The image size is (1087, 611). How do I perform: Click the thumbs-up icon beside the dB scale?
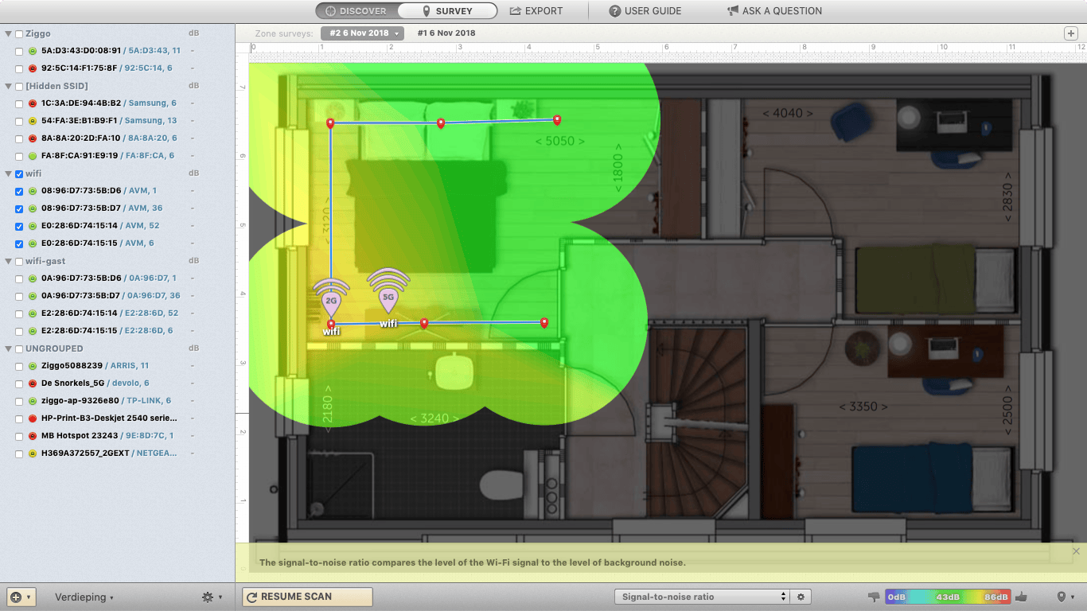tap(1022, 597)
